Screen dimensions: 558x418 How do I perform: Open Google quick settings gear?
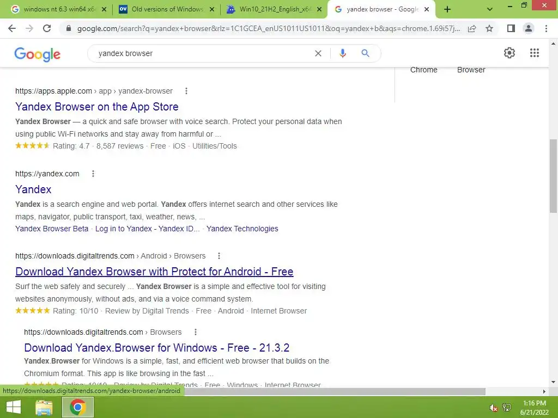click(510, 53)
